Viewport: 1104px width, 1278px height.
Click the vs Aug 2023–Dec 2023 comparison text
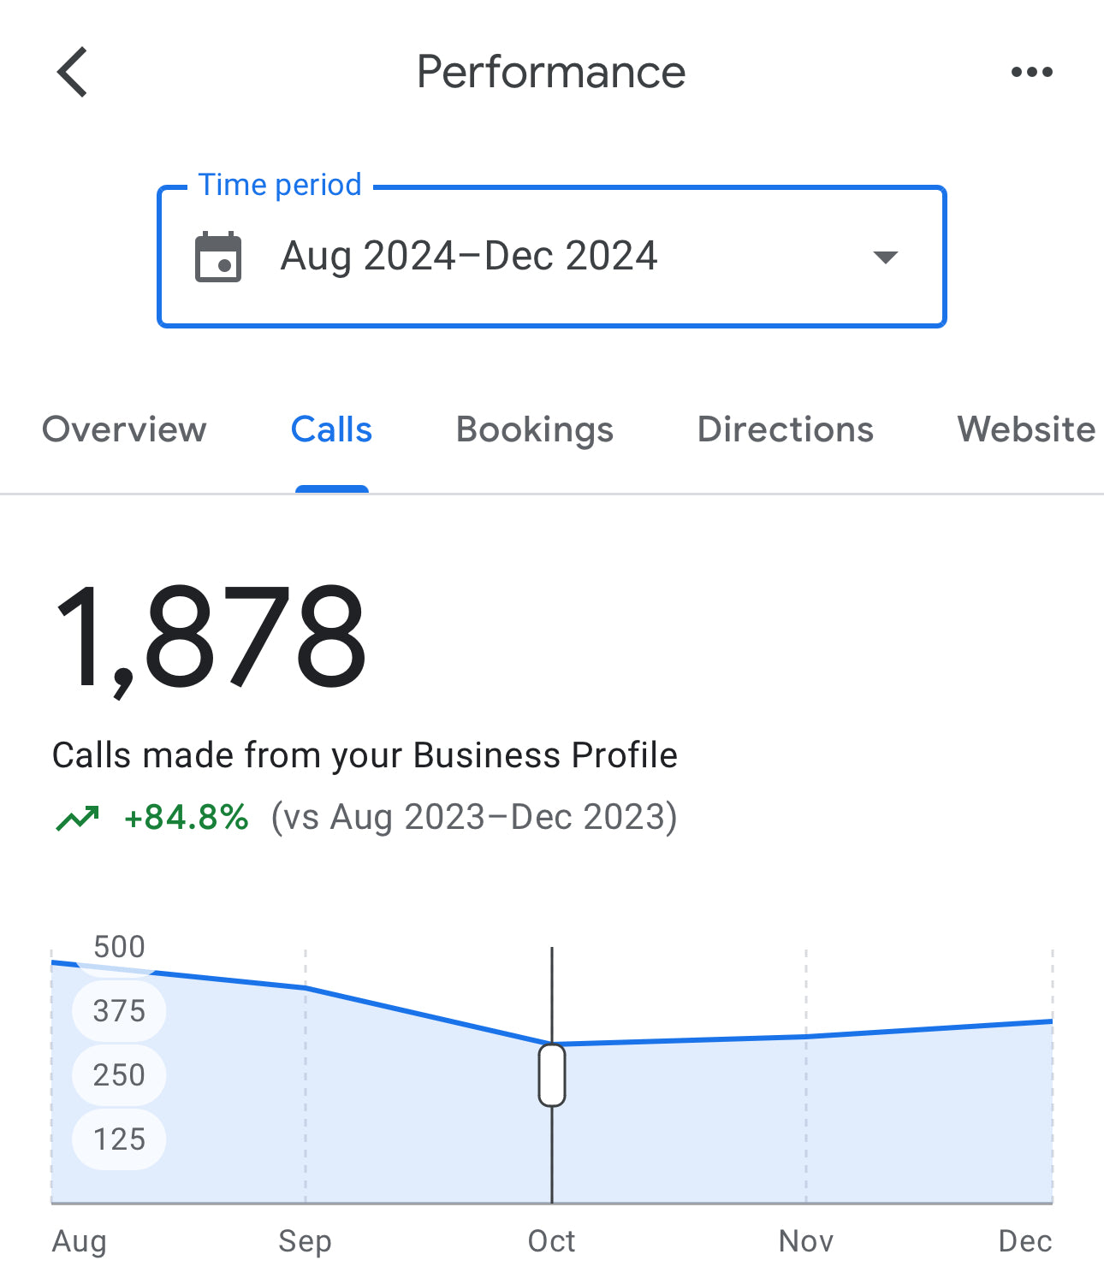[x=473, y=818]
